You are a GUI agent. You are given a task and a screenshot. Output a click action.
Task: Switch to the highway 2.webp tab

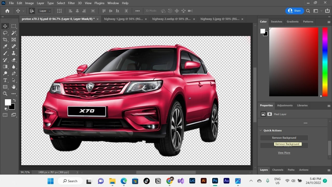171,19
